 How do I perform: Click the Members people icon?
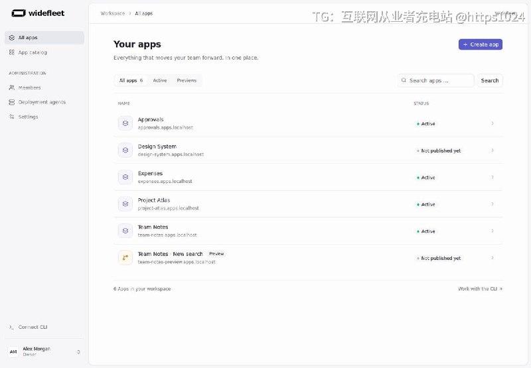(x=12, y=88)
